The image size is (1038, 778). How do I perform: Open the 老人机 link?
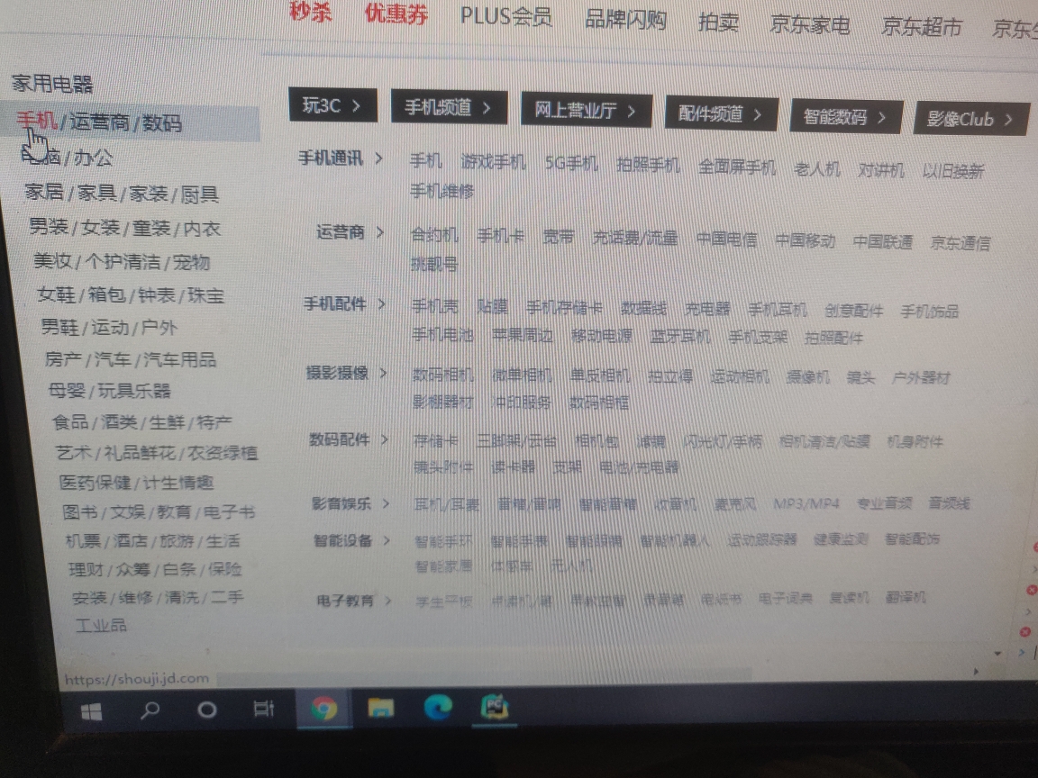coord(817,168)
